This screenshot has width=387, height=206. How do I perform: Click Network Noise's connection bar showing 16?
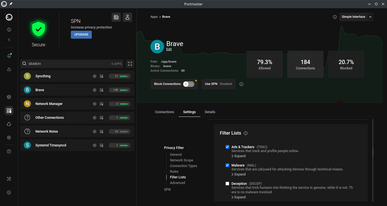(120, 132)
